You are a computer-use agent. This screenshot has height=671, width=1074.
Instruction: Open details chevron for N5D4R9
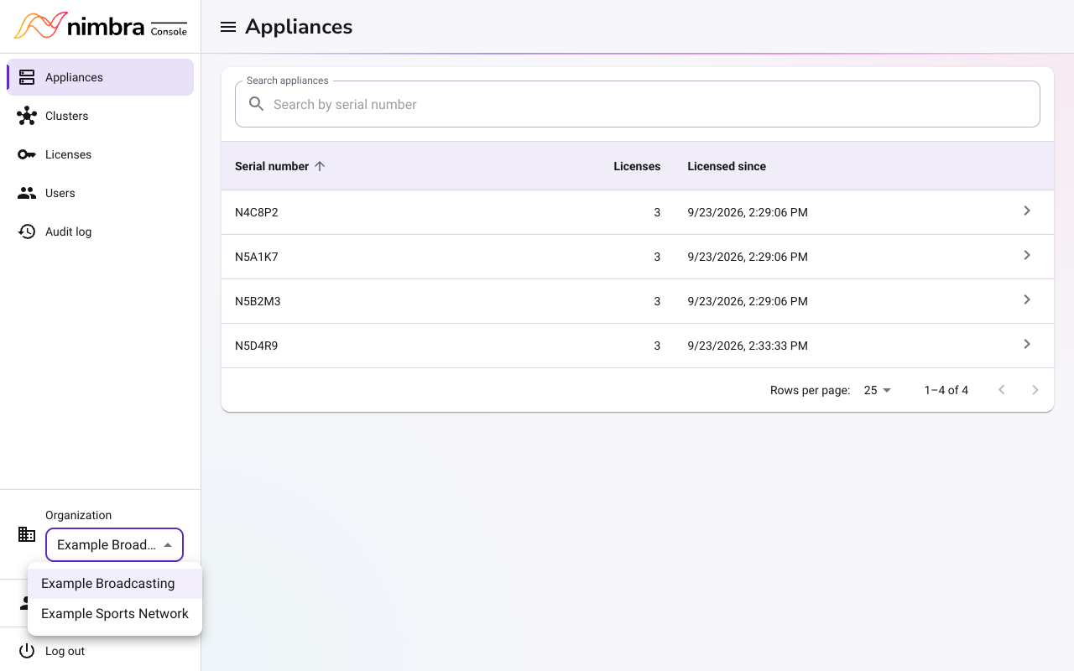1027,345
